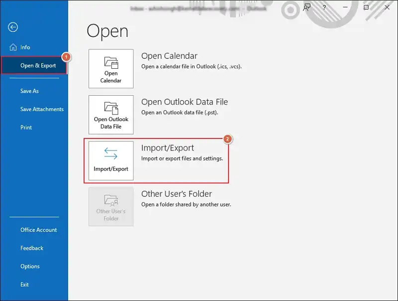Image resolution: width=398 pixels, height=301 pixels.
Task: Open the Office Account page
Action: (x=39, y=230)
